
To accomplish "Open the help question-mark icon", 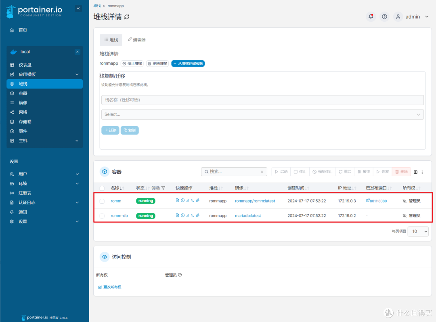I will [384, 17].
